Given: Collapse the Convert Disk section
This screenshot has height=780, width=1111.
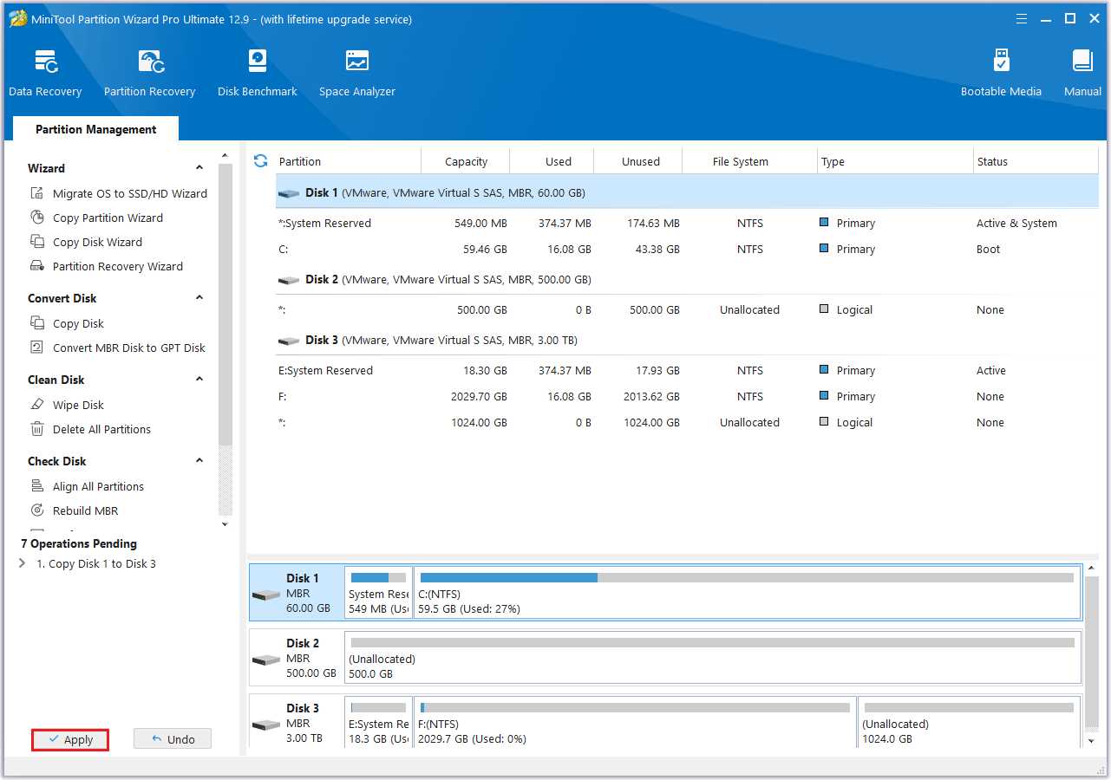Looking at the screenshot, I should (199, 297).
